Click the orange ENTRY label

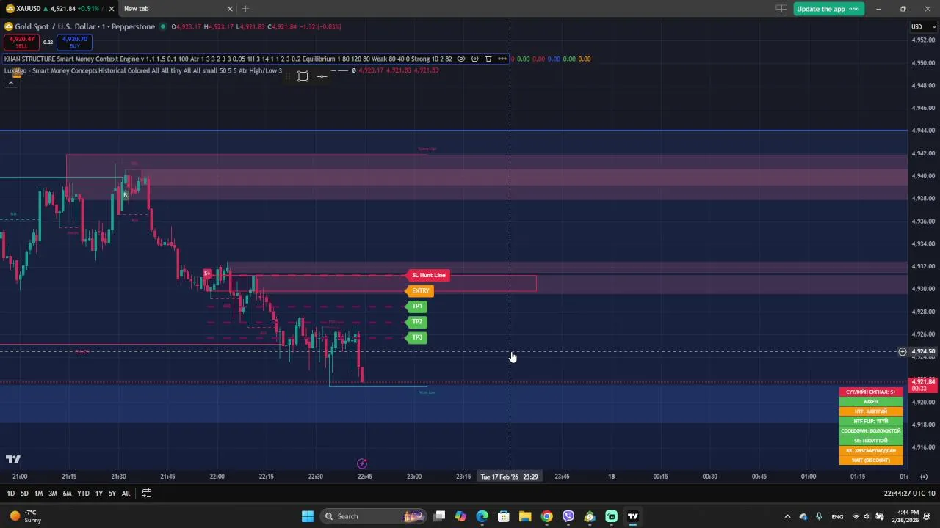(420, 291)
